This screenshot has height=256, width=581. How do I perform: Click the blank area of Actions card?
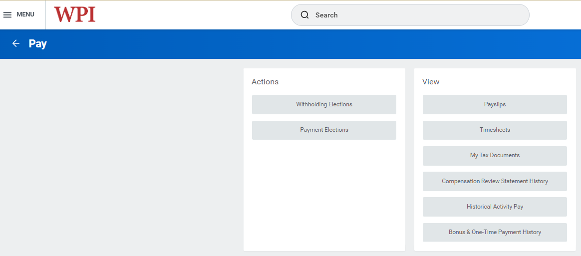coord(324,195)
